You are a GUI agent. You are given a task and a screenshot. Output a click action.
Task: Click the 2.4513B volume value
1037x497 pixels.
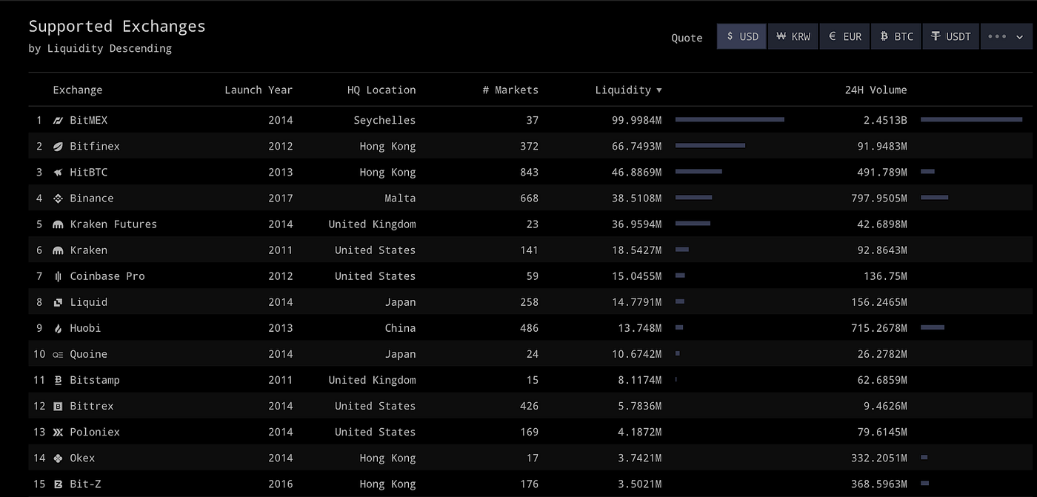click(x=885, y=120)
